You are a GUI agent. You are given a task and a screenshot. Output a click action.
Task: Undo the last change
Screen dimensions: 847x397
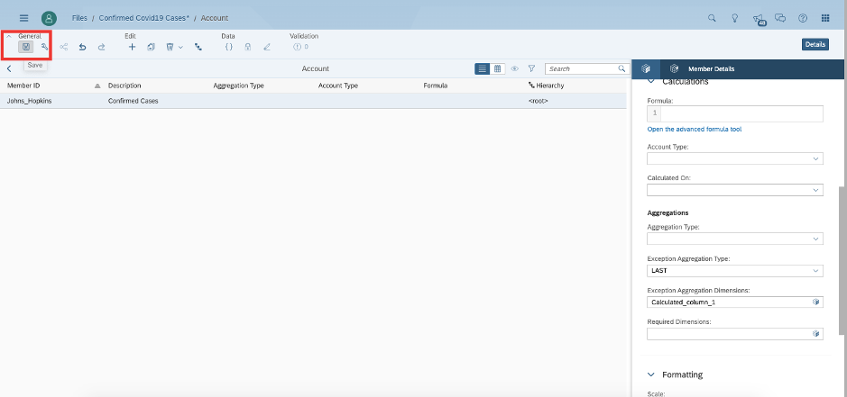(83, 47)
